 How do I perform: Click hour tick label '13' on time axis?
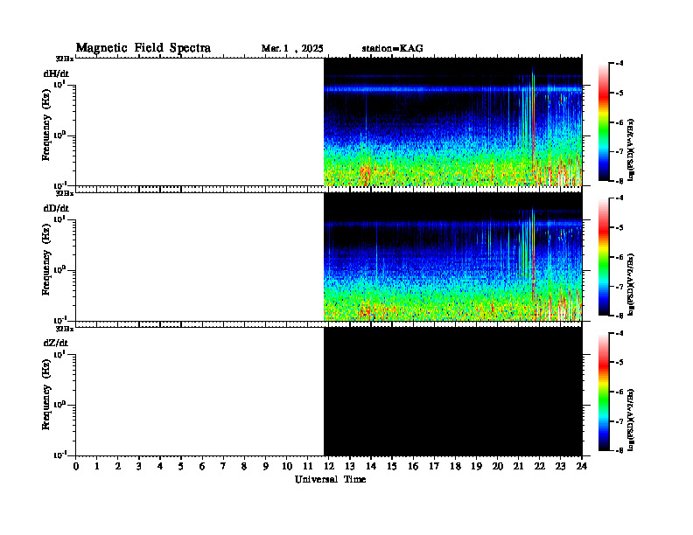pyautogui.click(x=350, y=466)
